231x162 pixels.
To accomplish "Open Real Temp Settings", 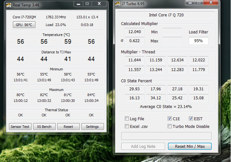I will pyautogui.click(x=93, y=127).
